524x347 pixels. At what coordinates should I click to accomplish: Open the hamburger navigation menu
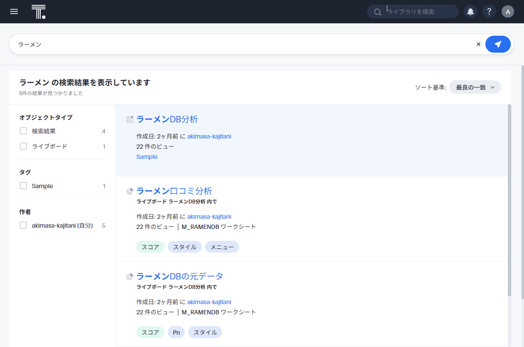pos(14,11)
